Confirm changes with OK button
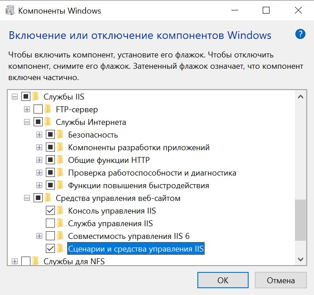Screen dimensions: 314x295 coord(223,280)
